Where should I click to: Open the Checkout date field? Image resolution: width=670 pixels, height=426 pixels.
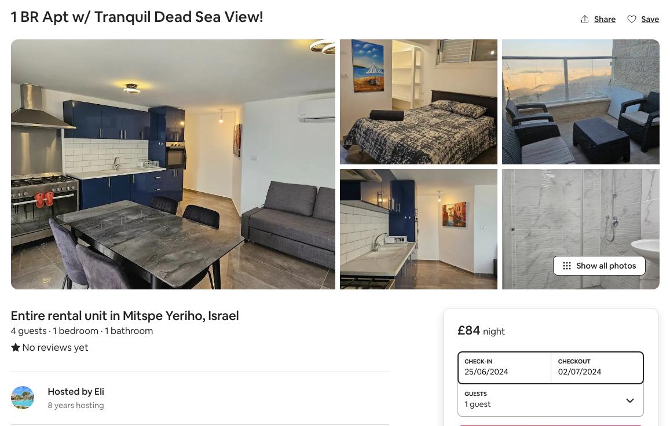click(597, 368)
